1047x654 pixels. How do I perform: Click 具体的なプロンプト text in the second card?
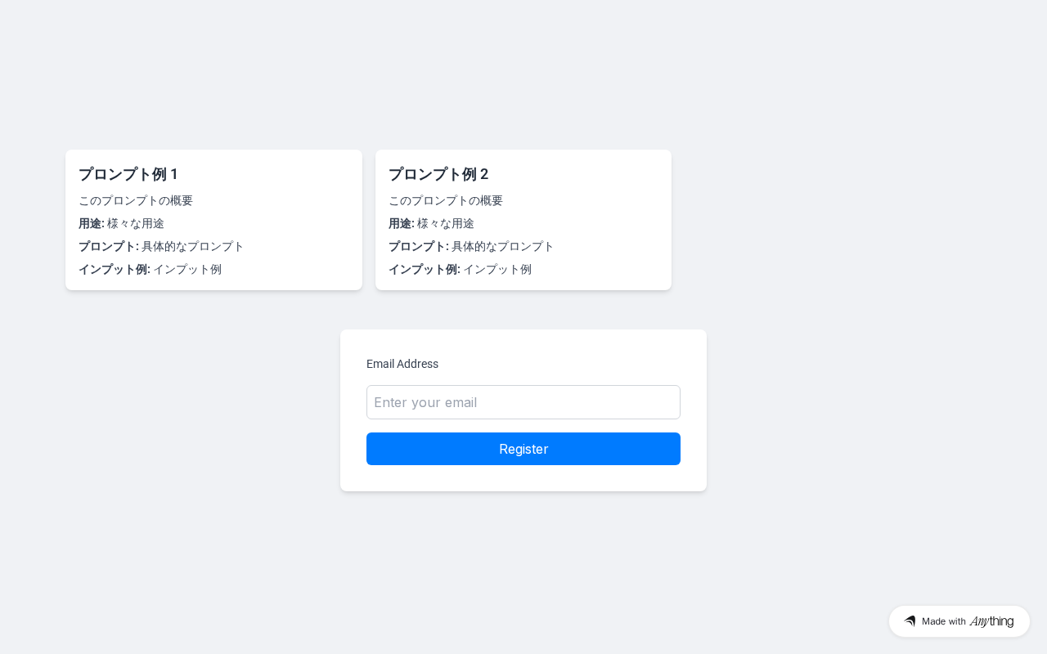click(503, 246)
